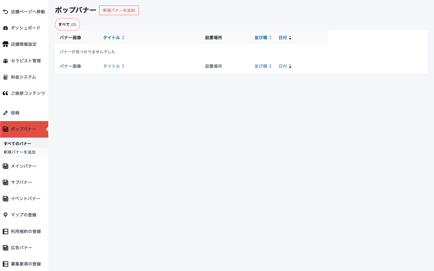Toggle sort arrows next to footer タイトル
Viewport: 434px width, 271px height.
click(x=123, y=66)
